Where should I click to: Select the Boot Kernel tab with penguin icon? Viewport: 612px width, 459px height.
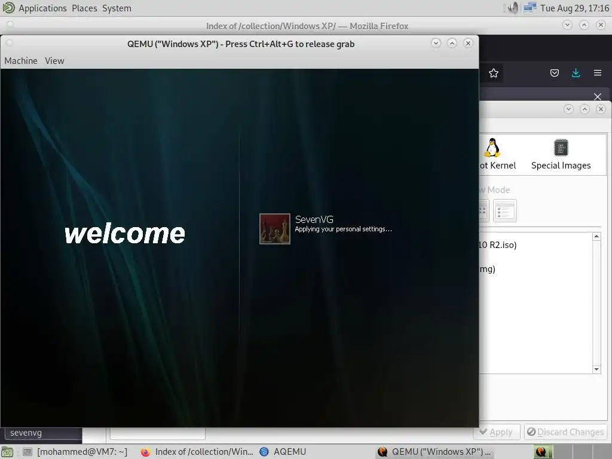click(x=497, y=155)
